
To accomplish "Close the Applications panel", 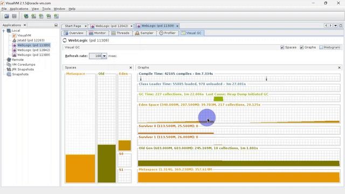I will pos(25,25).
